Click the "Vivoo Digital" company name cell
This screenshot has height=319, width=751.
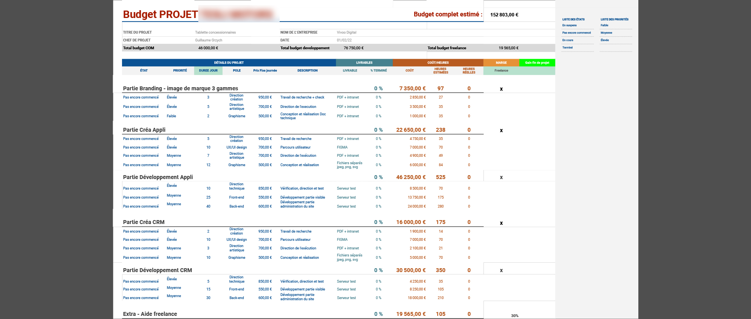(347, 32)
